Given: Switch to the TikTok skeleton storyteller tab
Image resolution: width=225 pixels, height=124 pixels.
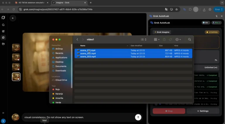Looking at the screenshot, I should (x=32, y=3).
